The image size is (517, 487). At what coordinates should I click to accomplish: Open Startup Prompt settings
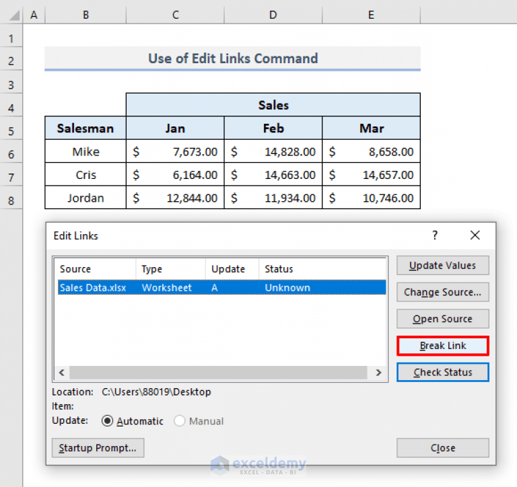pyautogui.click(x=98, y=448)
